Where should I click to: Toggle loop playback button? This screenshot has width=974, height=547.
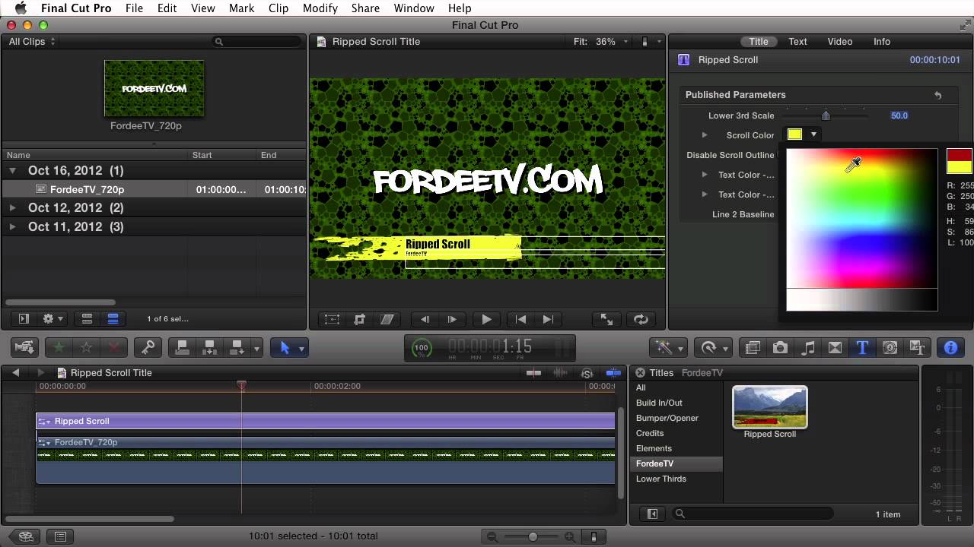640,319
